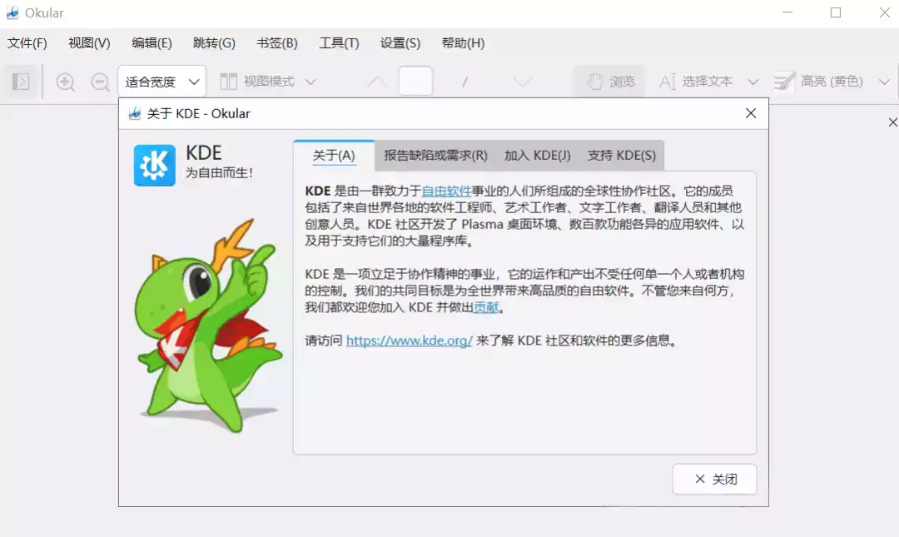Follow the 自由软件 hyperlink
The height and width of the screenshot is (537, 899).
click(x=446, y=191)
